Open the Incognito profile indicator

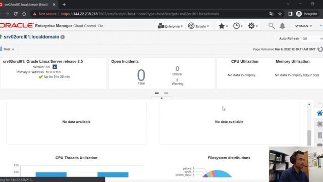pyautogui.click(x=307, y=14)
